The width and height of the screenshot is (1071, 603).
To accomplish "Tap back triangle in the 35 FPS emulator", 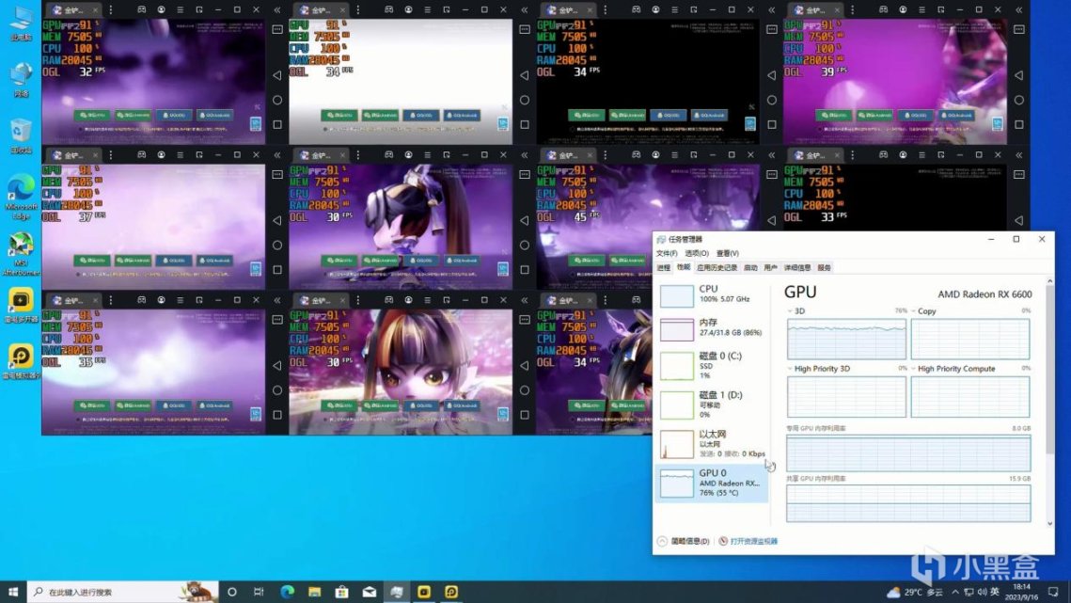I will [x=277, y=365].
